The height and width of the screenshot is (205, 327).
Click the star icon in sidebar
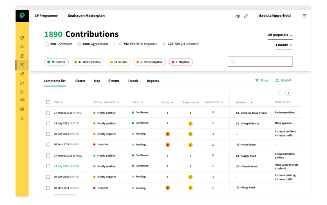click(x=22, y=92)
